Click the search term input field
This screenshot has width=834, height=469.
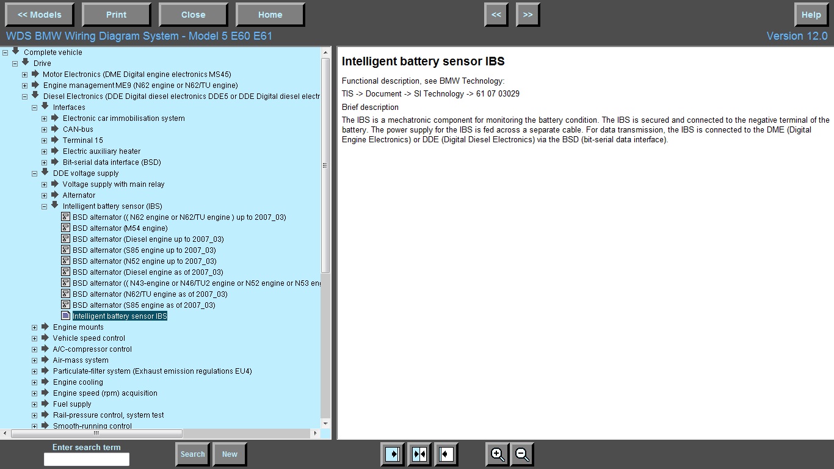(x=87, y=459)
